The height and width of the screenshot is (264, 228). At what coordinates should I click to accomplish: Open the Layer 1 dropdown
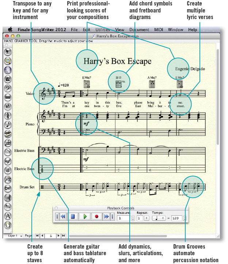pos(15,236)
